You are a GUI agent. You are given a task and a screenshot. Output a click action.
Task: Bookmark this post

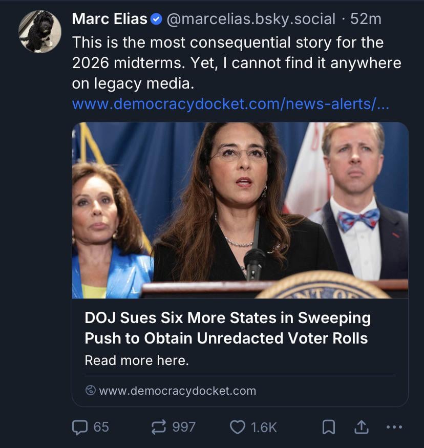(328, 426)
